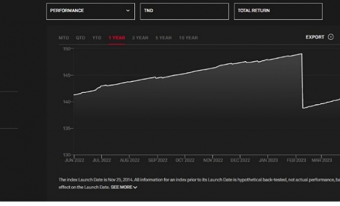Screen dimensions: 340x206
Task: Switch to the 3 YEAR tab
Action: (x=141, y=38)
